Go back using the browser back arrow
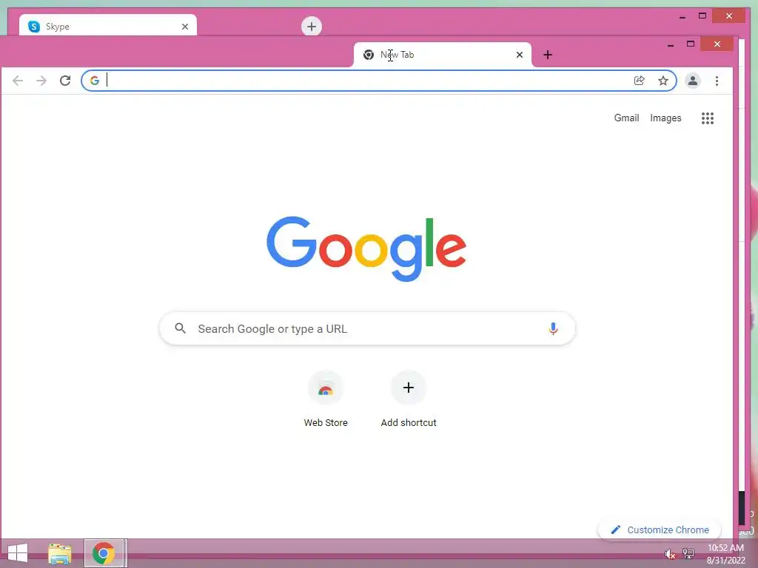 18,81
